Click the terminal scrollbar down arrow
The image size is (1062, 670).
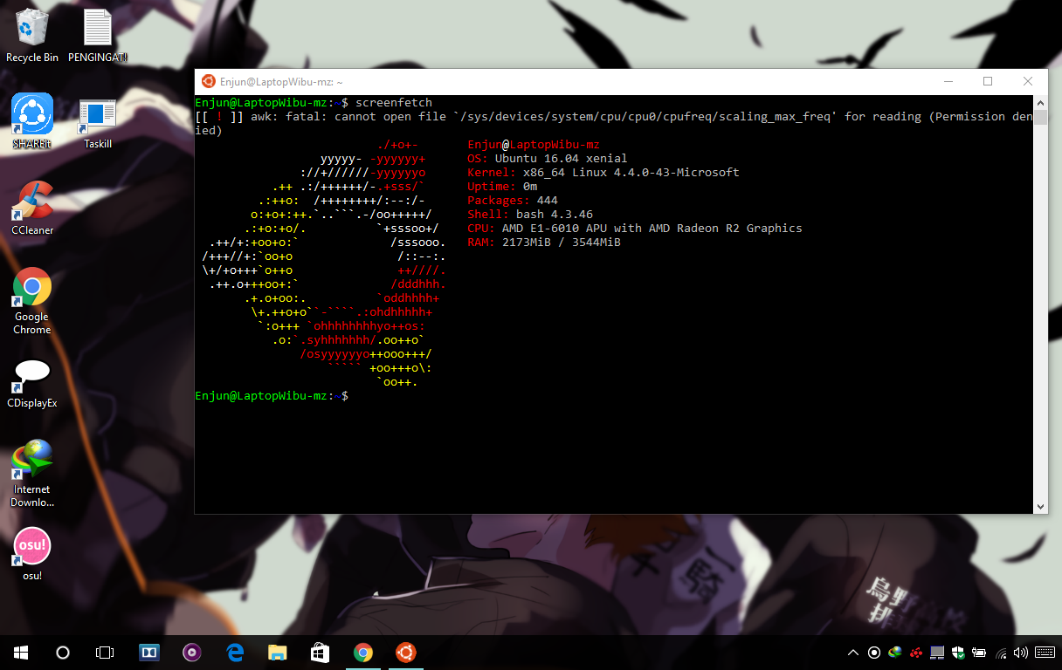tap(1040, 507)
